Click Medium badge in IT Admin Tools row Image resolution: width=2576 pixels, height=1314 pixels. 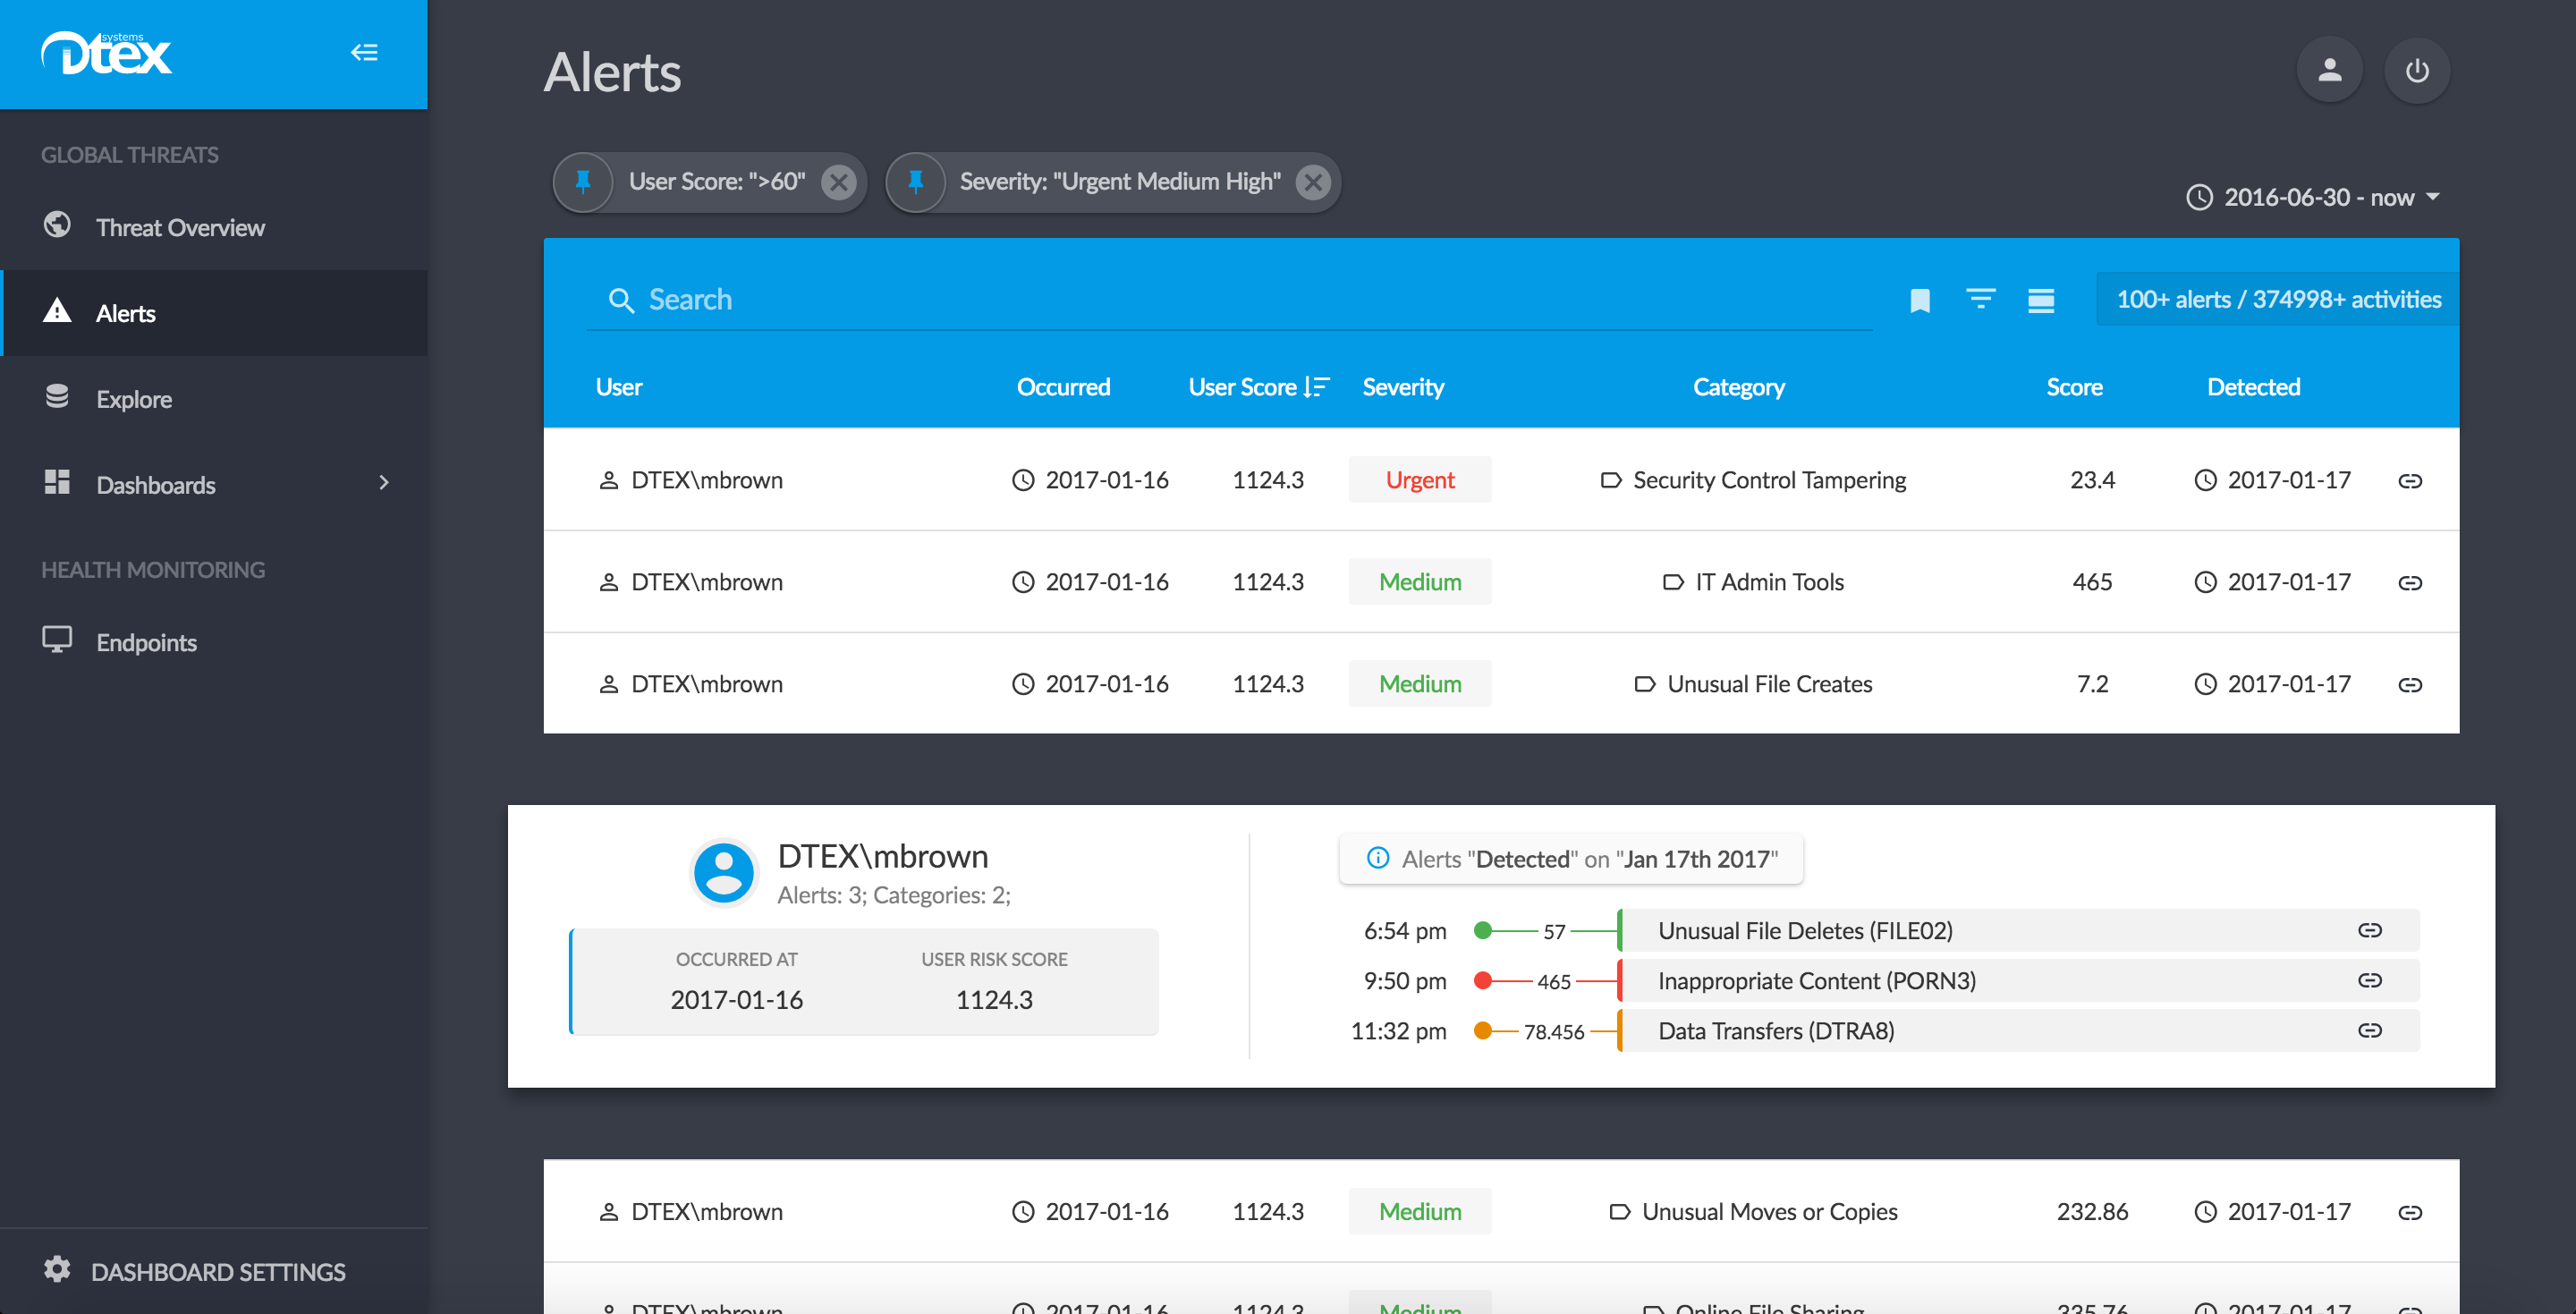[x=1419, y=582]
